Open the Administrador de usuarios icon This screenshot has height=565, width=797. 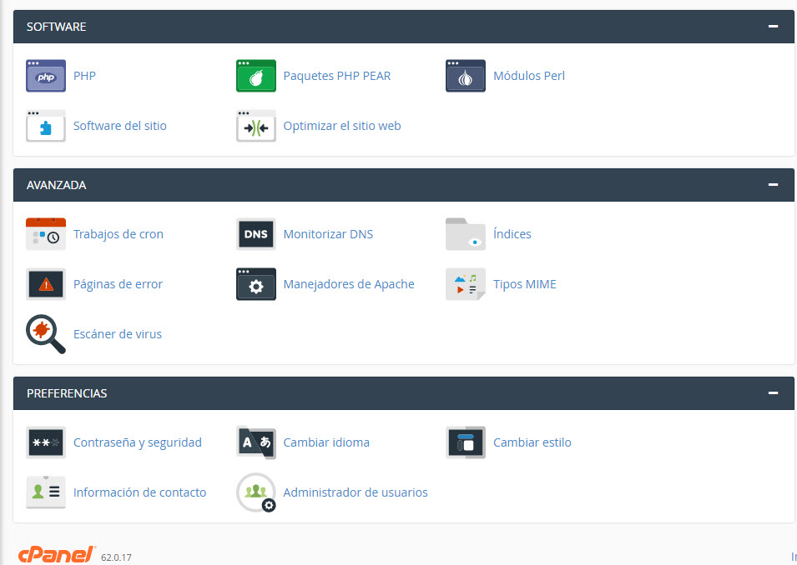[x=255, y=492]
